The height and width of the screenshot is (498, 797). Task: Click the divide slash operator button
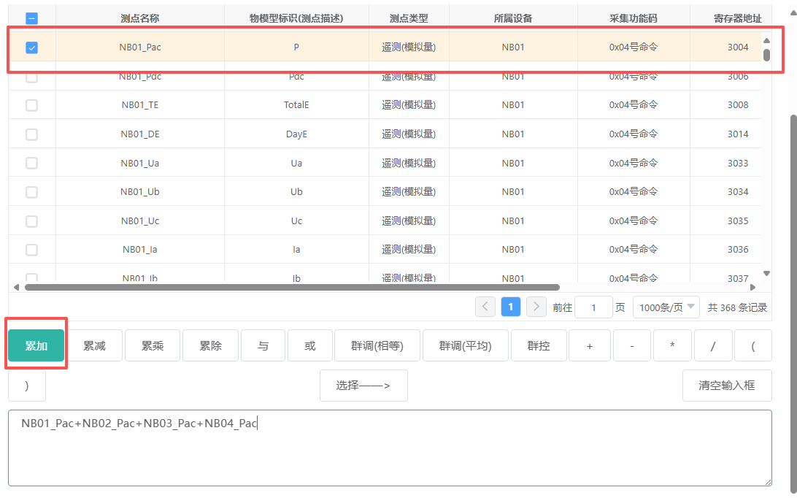click(712, 346)
